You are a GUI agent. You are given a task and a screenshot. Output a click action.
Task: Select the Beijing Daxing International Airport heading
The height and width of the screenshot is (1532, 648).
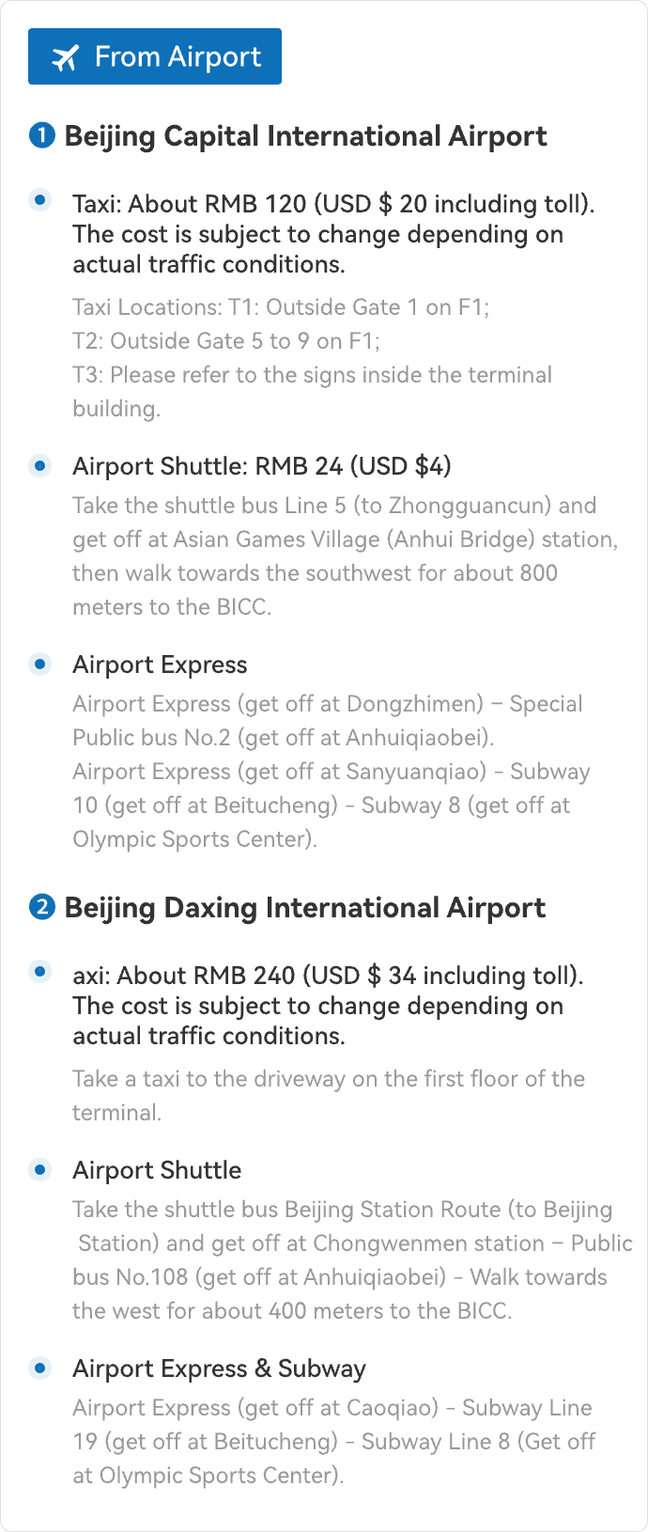pyautogui.click(x=305, y=908)
